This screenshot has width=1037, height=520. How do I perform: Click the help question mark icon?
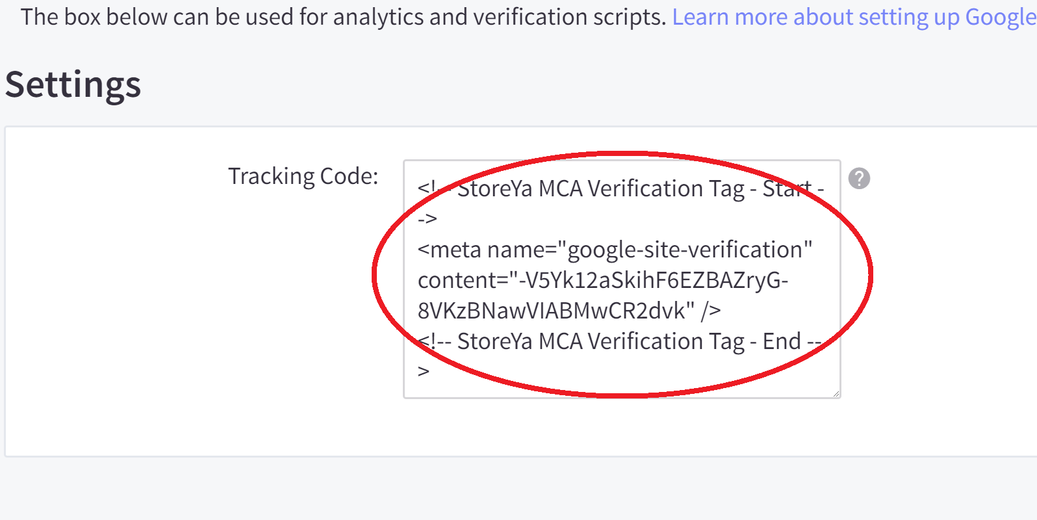(859, 178)
